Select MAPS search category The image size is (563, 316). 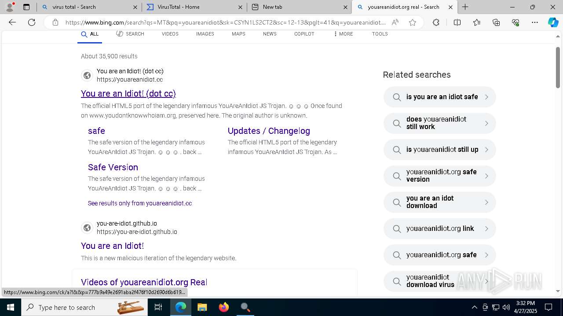tap(238, 34)
